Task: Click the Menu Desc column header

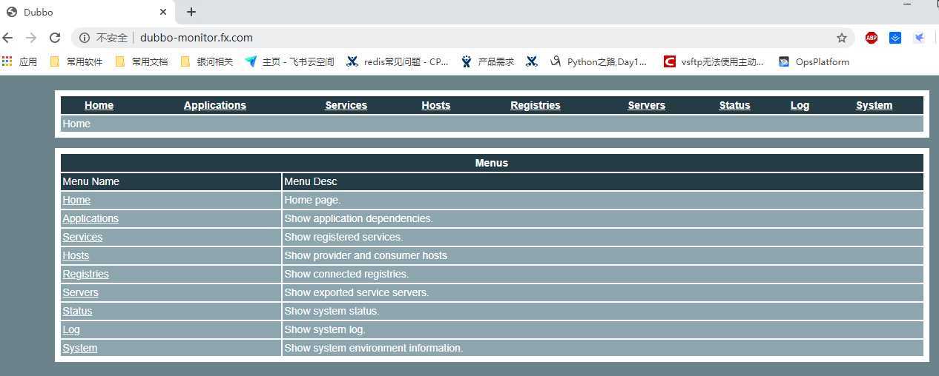Action: coord(311,181)
